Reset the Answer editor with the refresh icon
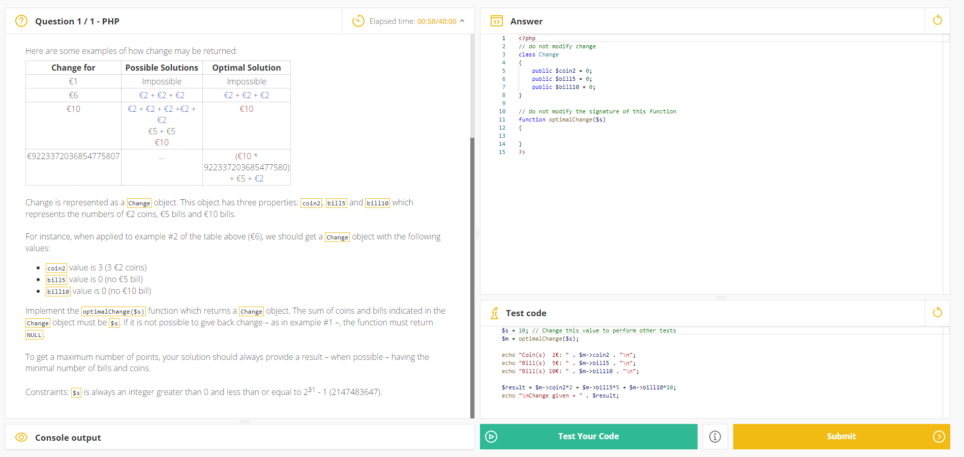Image resolution: width=964 pixels, height=457 pixels. [938, 20]
